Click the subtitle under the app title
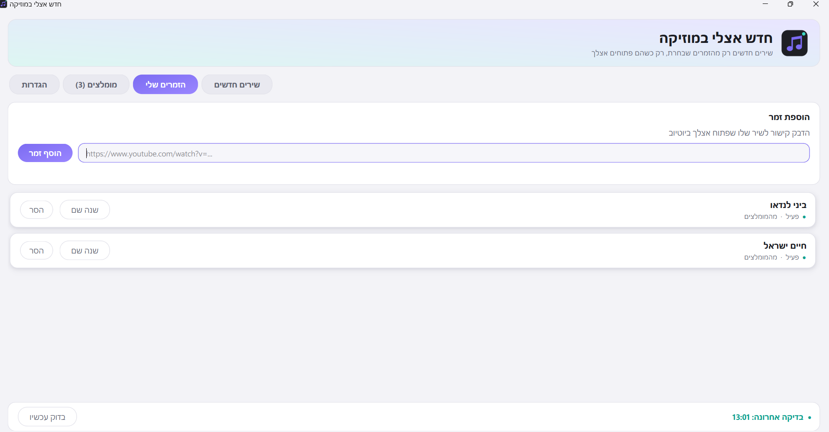 (x=682, y=53)
